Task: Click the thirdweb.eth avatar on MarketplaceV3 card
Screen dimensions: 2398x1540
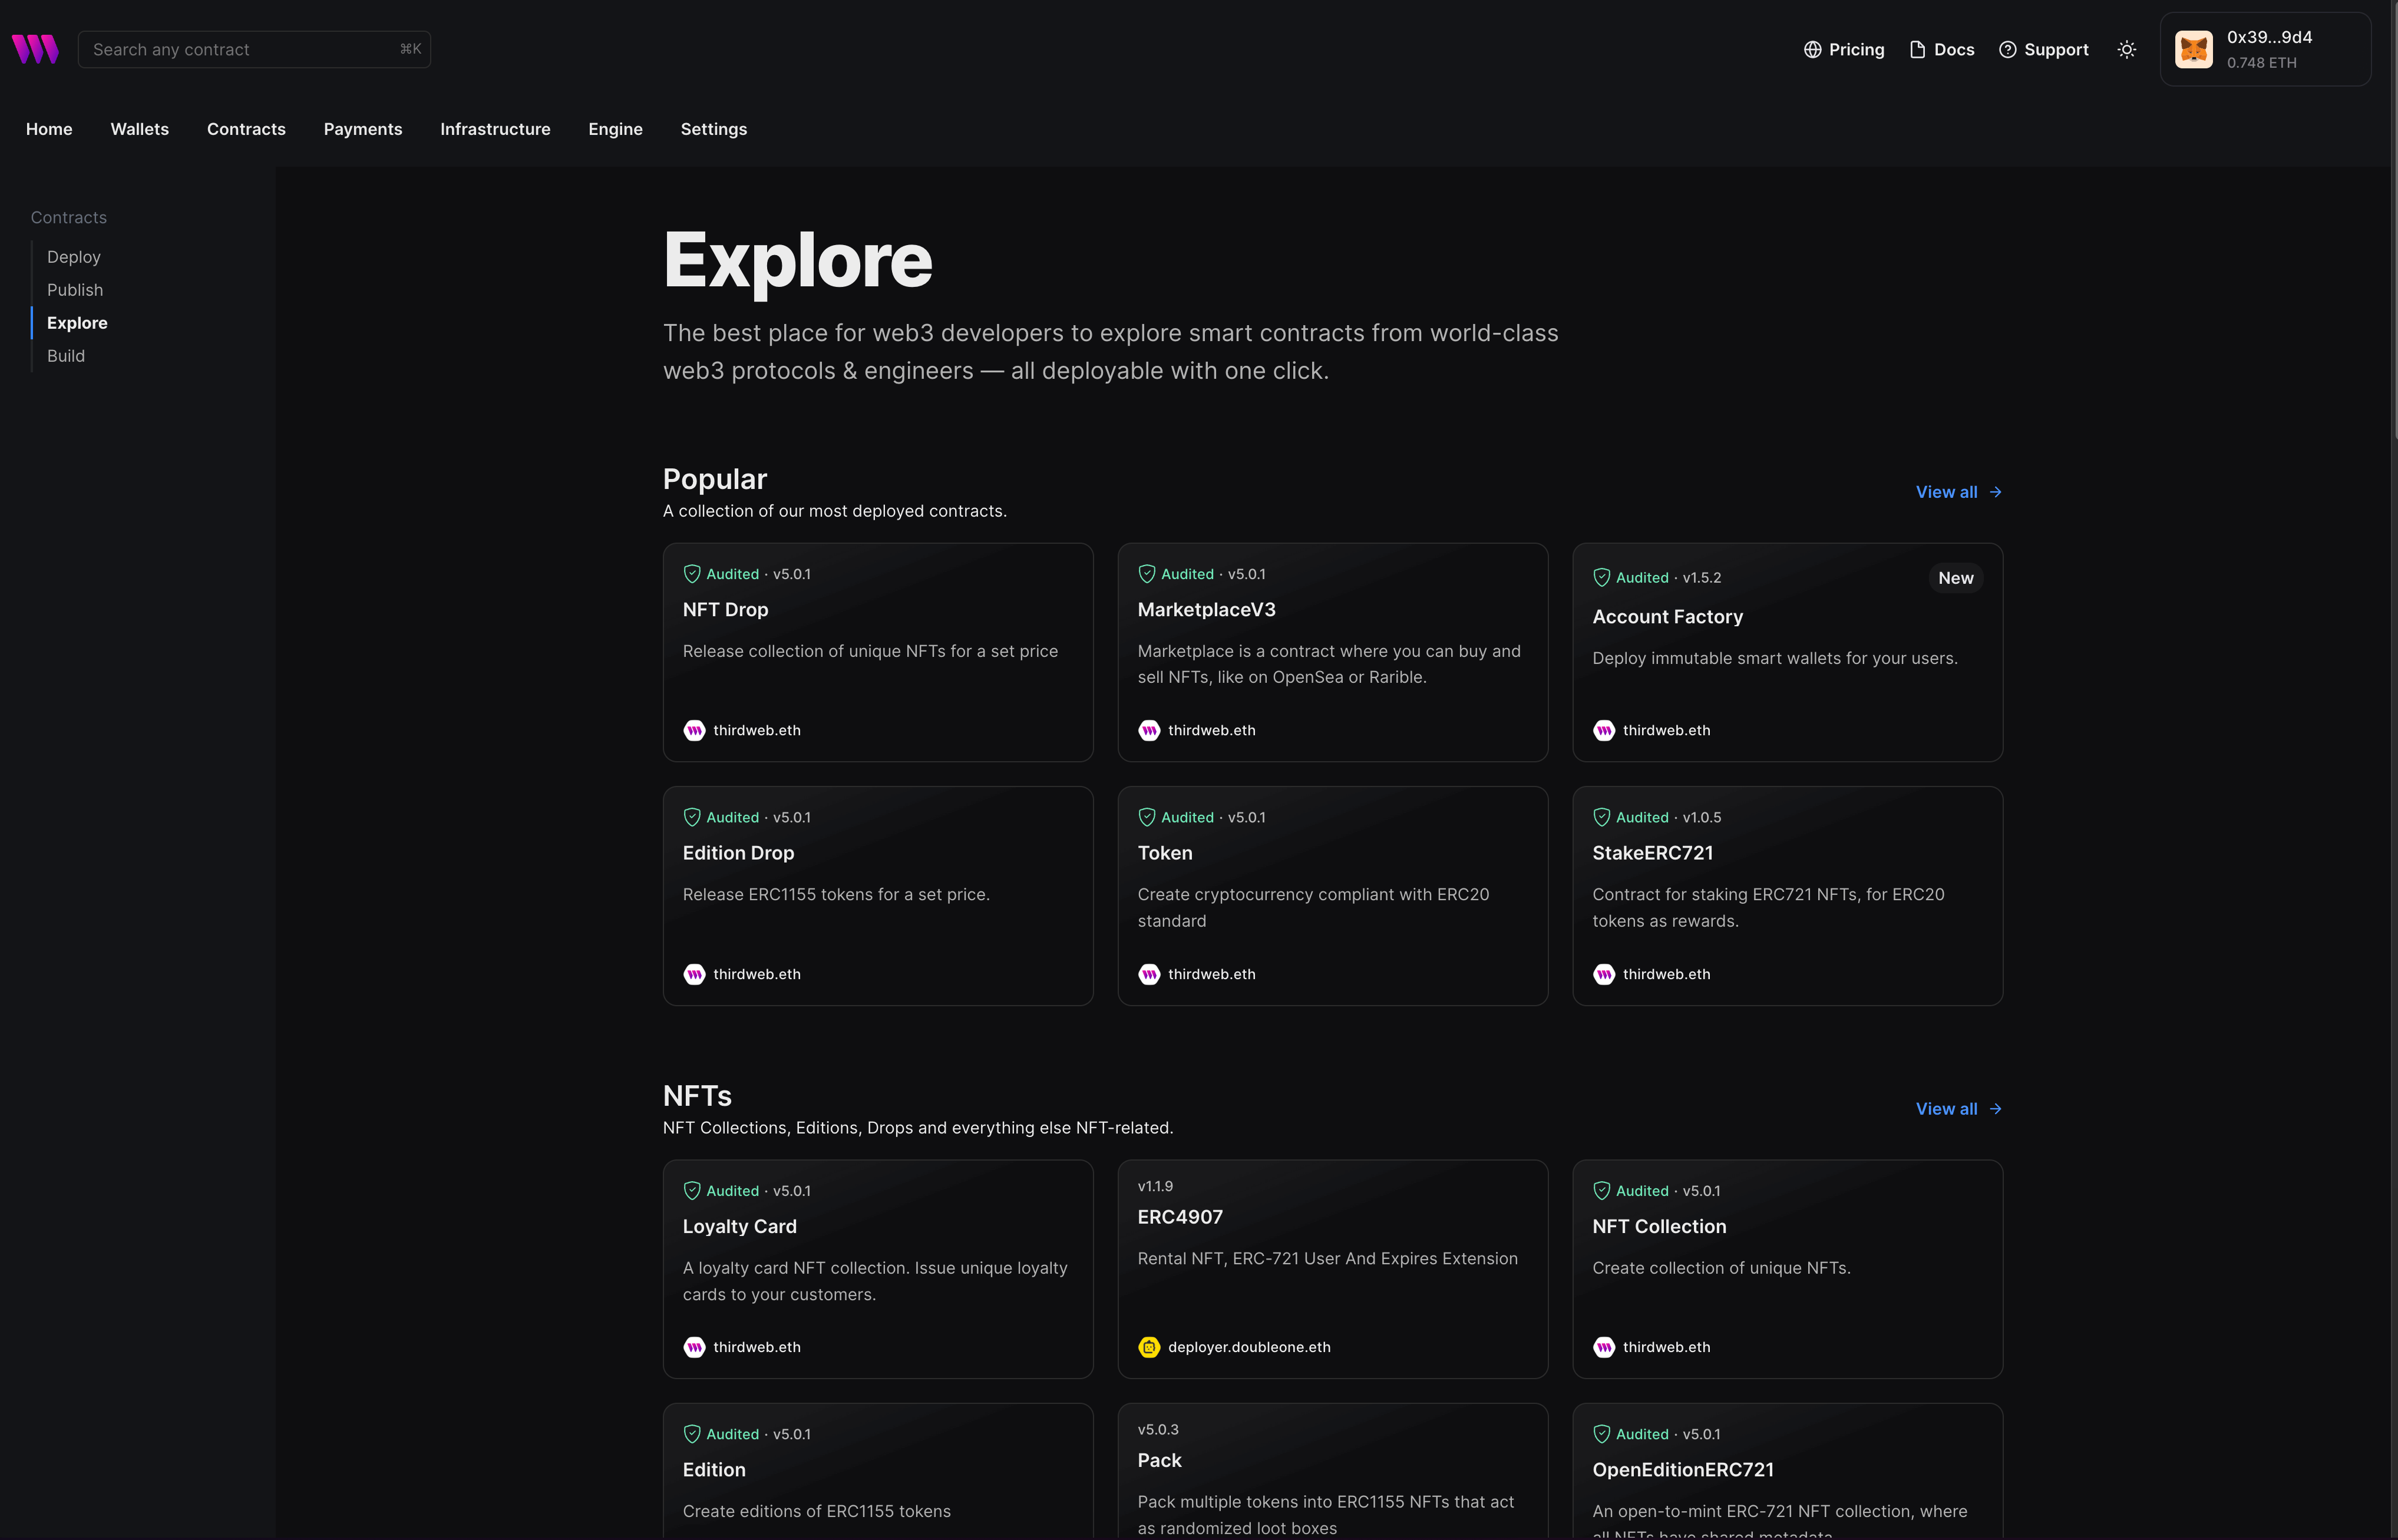Action: click(1148, 730)
